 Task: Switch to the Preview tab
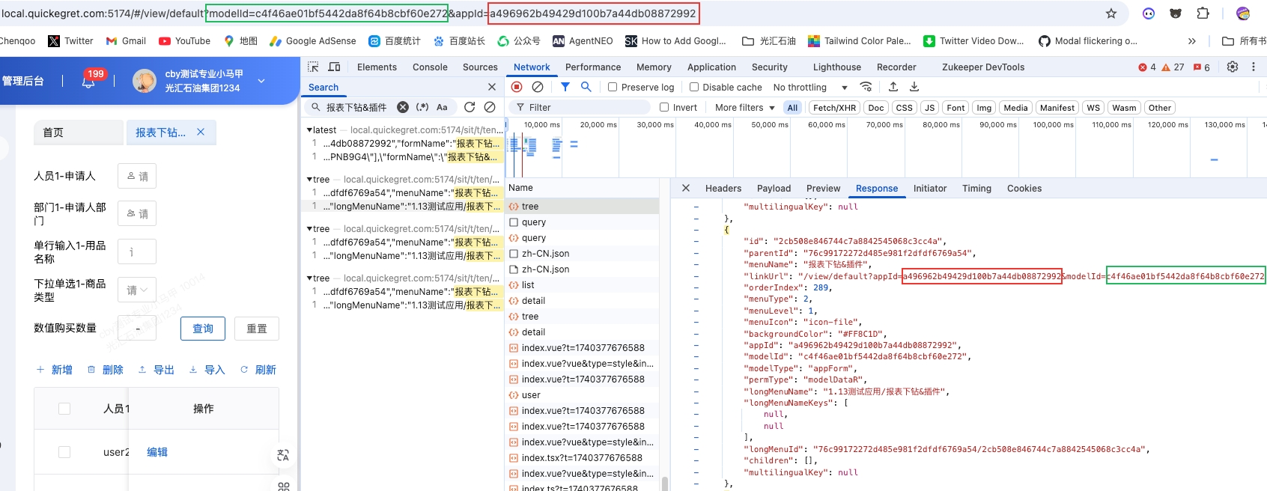823,188
